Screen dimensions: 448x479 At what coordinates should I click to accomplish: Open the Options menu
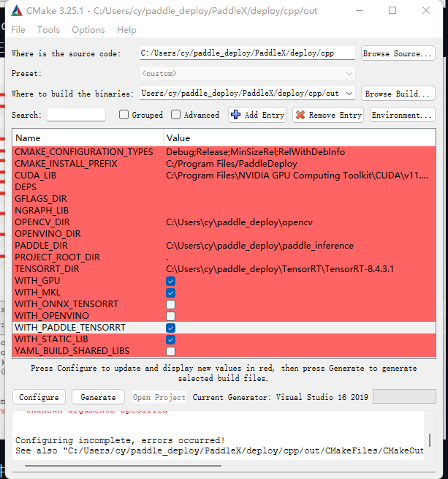(x=88, y=30)
